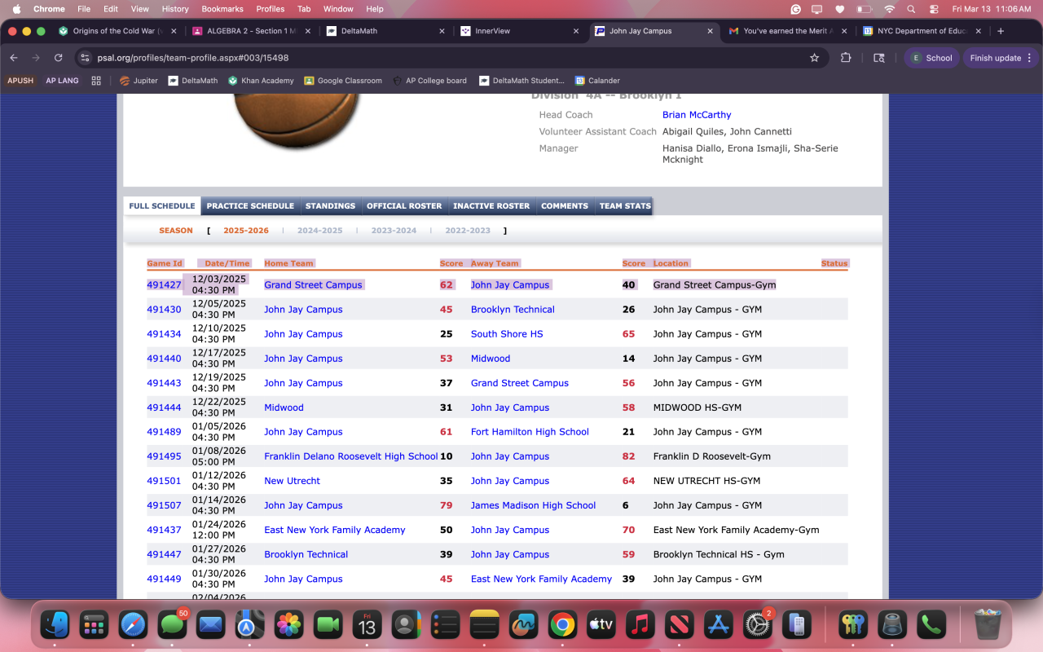The height and width of the screenshot is (652, 1043).
Task: Open the Chrome Extensions puzzle icon
Action: tap(846, 58)
